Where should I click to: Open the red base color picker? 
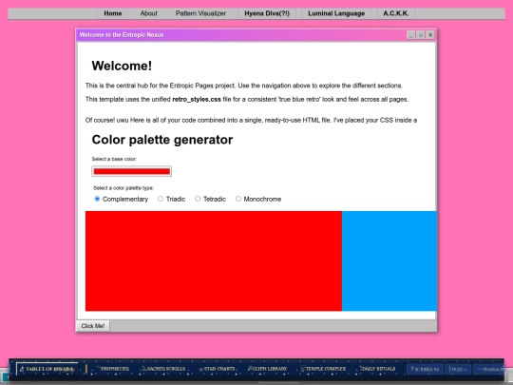click(x=131, y=171)
